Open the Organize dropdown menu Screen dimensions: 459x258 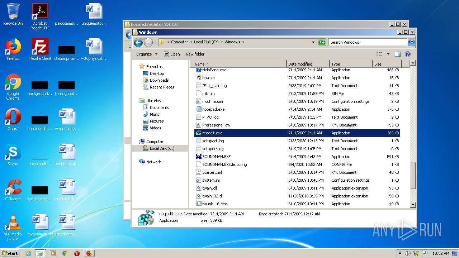pyautogui.click(x=147, y=54)
